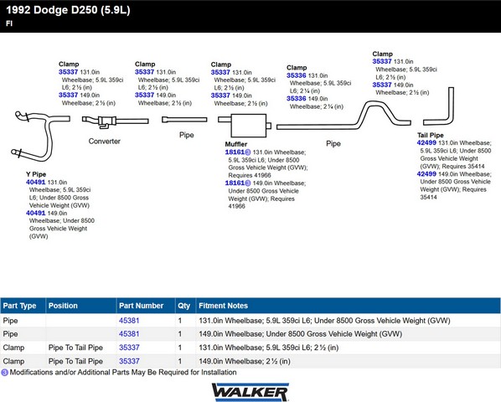The height and width of the screenshot is (402, 501).
Task: Click footnote 3 icon beside 131.0in Muffler 18161
Action: tap(248, 152)
